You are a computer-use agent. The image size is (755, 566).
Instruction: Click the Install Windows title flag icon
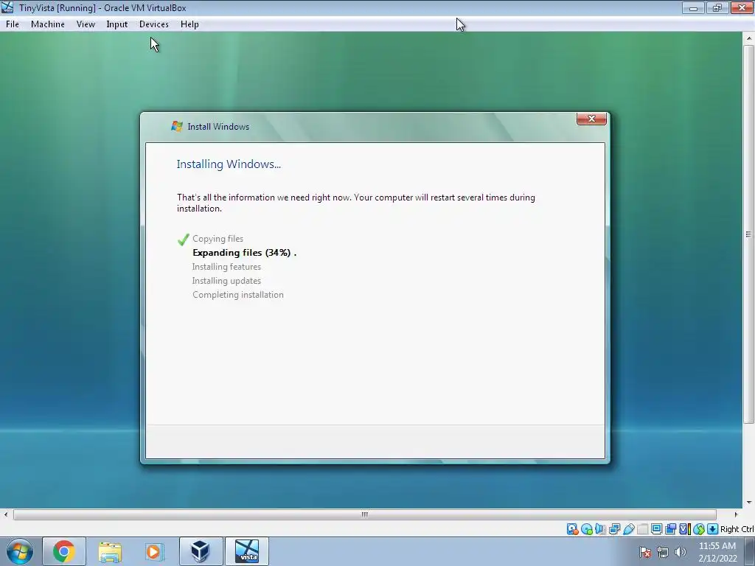(177, 126)
